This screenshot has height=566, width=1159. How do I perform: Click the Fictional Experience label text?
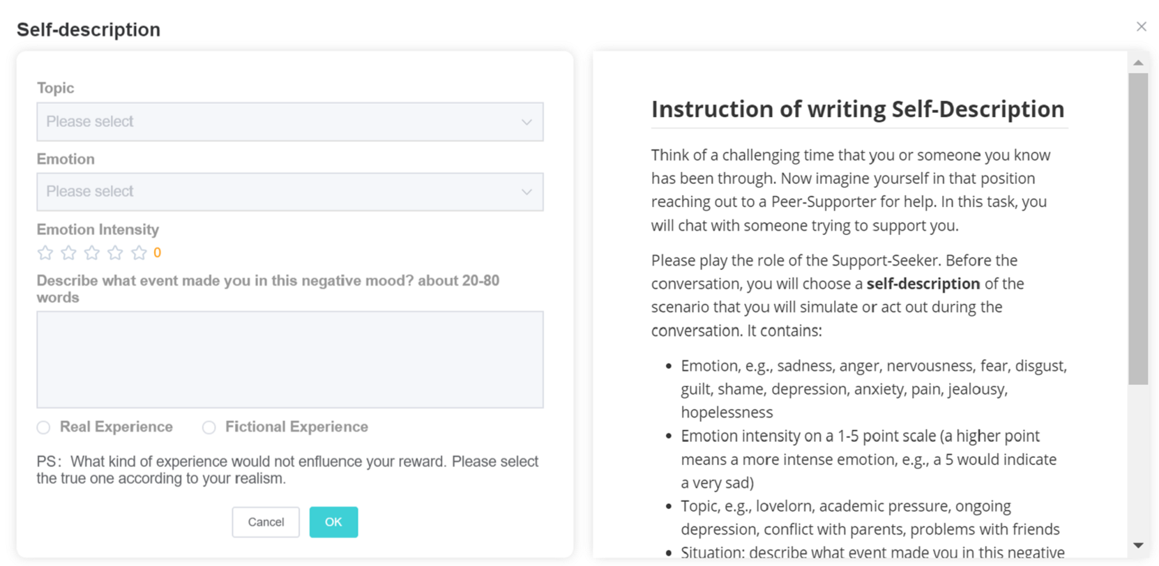[296, 427]
